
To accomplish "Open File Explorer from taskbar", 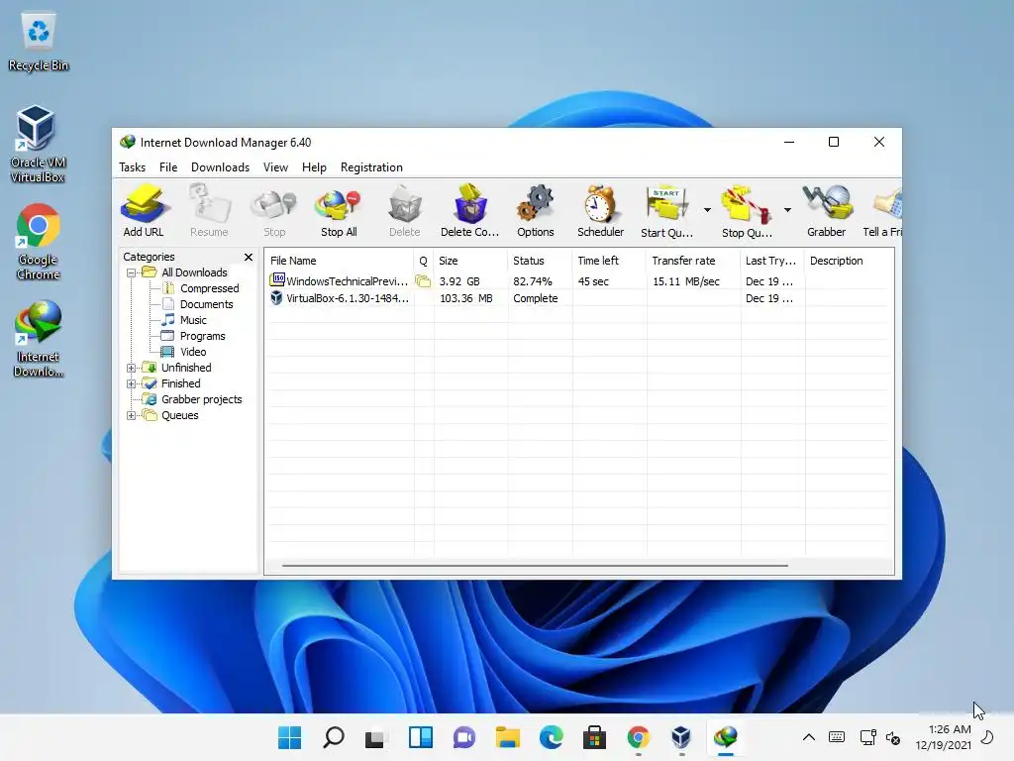I will pos(508,737).
